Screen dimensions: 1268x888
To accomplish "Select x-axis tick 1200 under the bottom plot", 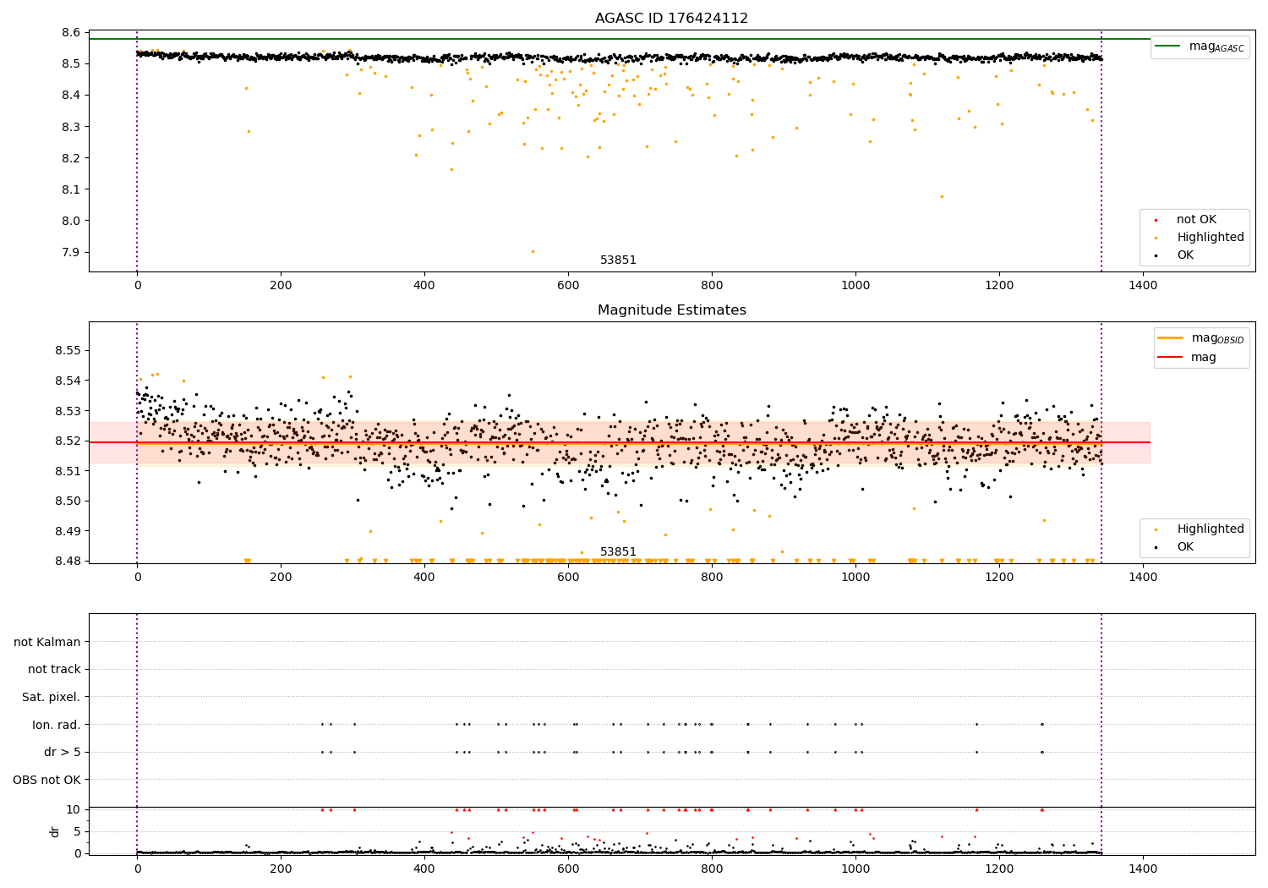I will click(999, 869).
